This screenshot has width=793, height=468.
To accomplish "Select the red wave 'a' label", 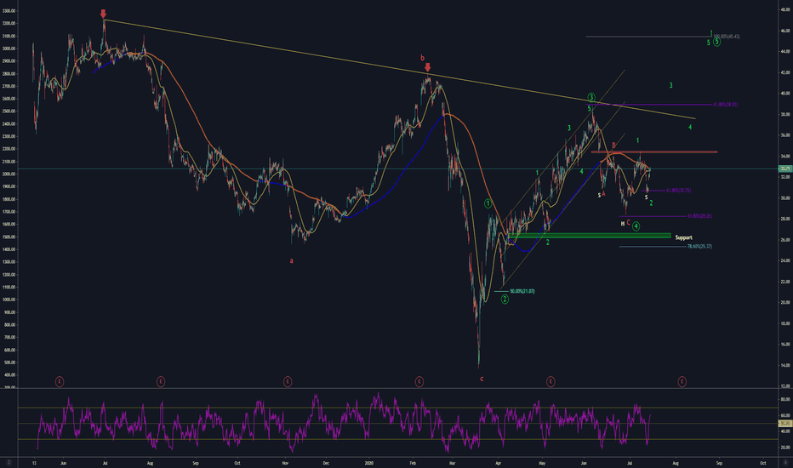I will pyautogui.click(x=291, y=261).
